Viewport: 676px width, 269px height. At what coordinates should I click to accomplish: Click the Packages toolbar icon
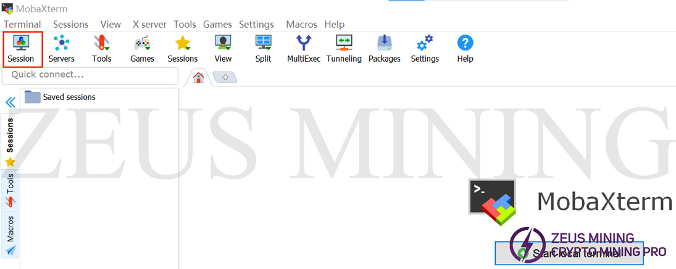384,49
